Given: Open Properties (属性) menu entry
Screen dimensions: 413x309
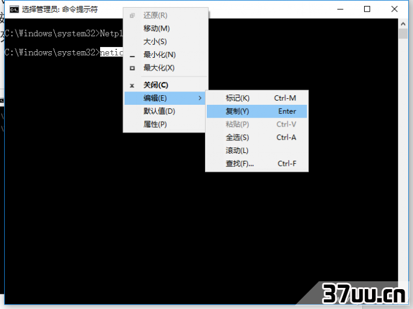Looking at the screenshot, I should (x=165, y=124).
